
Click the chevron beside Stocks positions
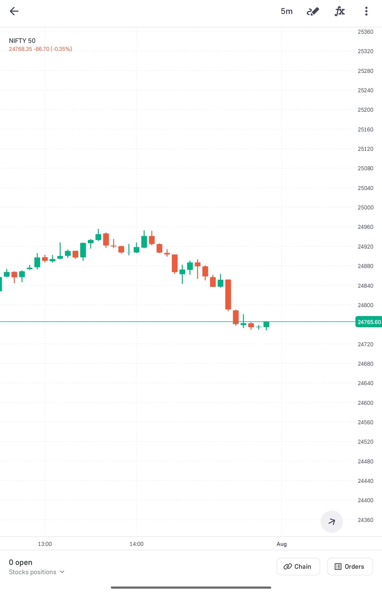pyautogui.click(x=62, y=572)
